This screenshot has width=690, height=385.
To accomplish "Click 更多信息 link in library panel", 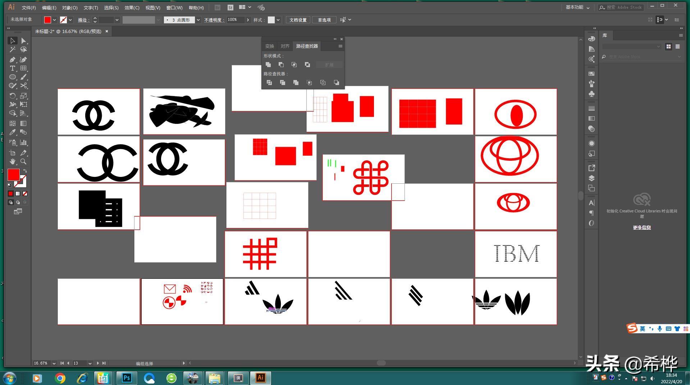I will (642, 227).
